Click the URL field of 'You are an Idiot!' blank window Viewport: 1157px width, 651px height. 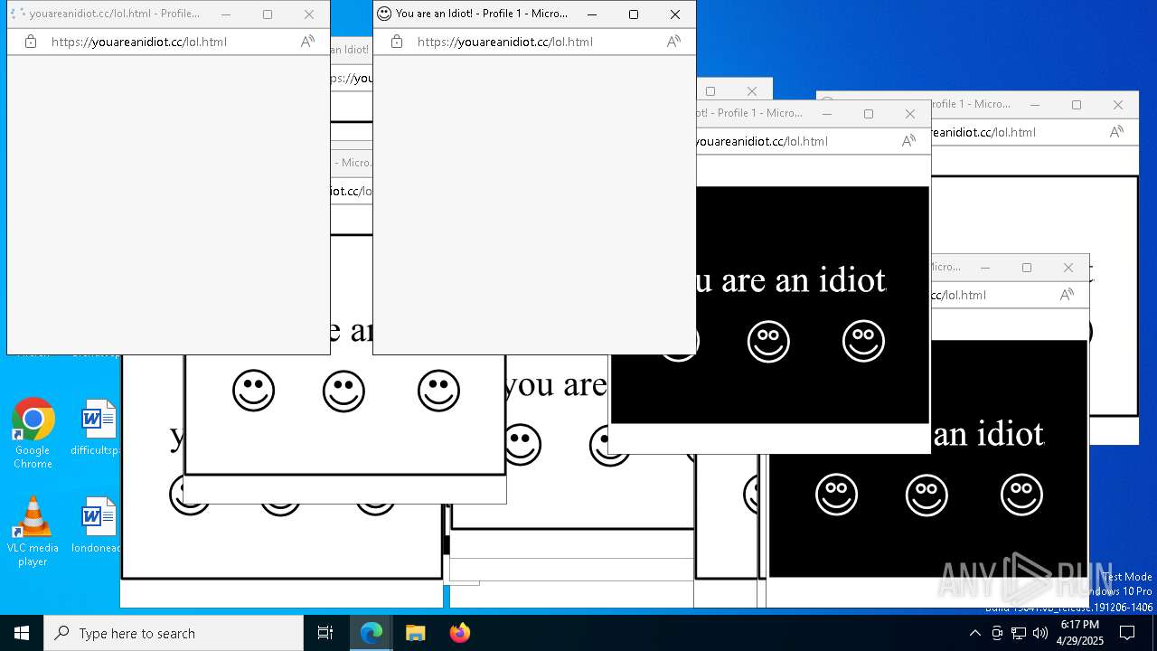click(x=505, y=42)
